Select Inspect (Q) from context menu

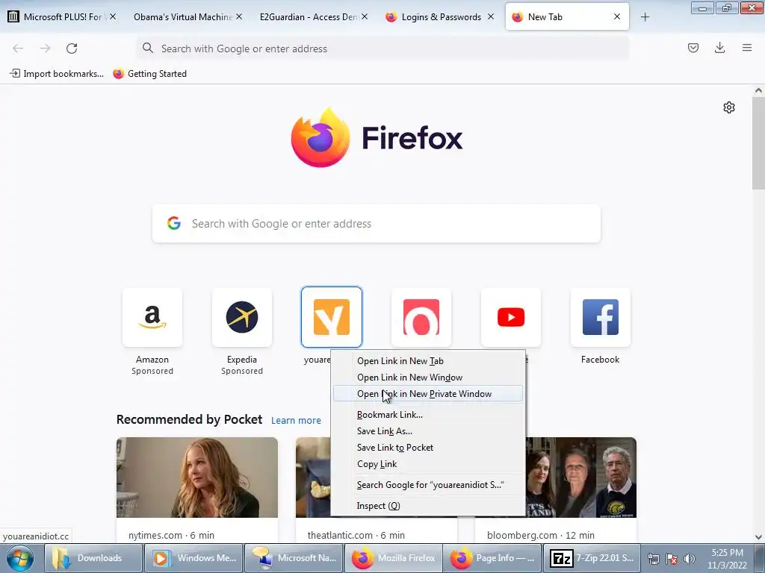[x=428, y=506]
